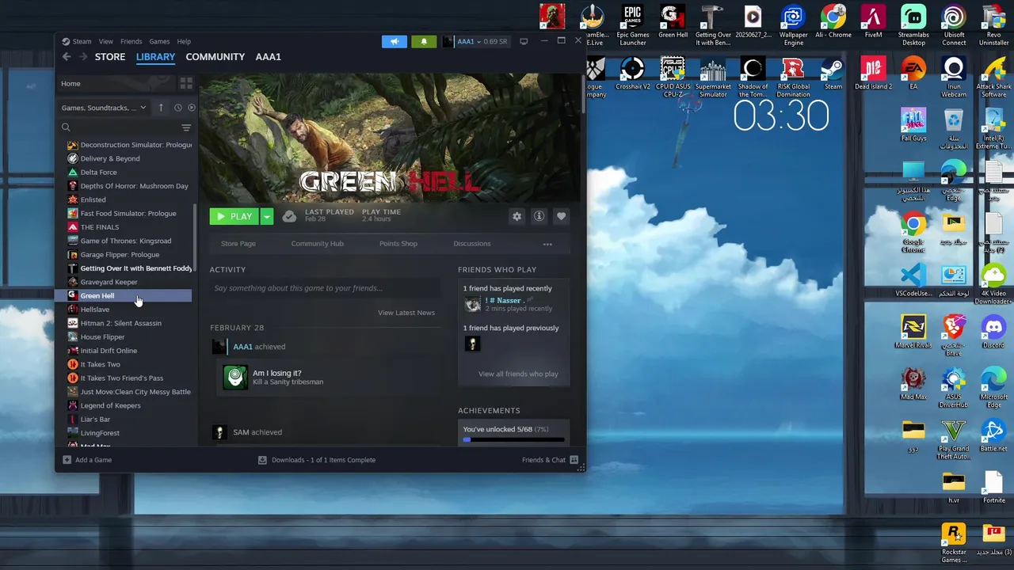Click the green PLAY button
This screenshot has width=1014, height=570.
tap(235, 216)
